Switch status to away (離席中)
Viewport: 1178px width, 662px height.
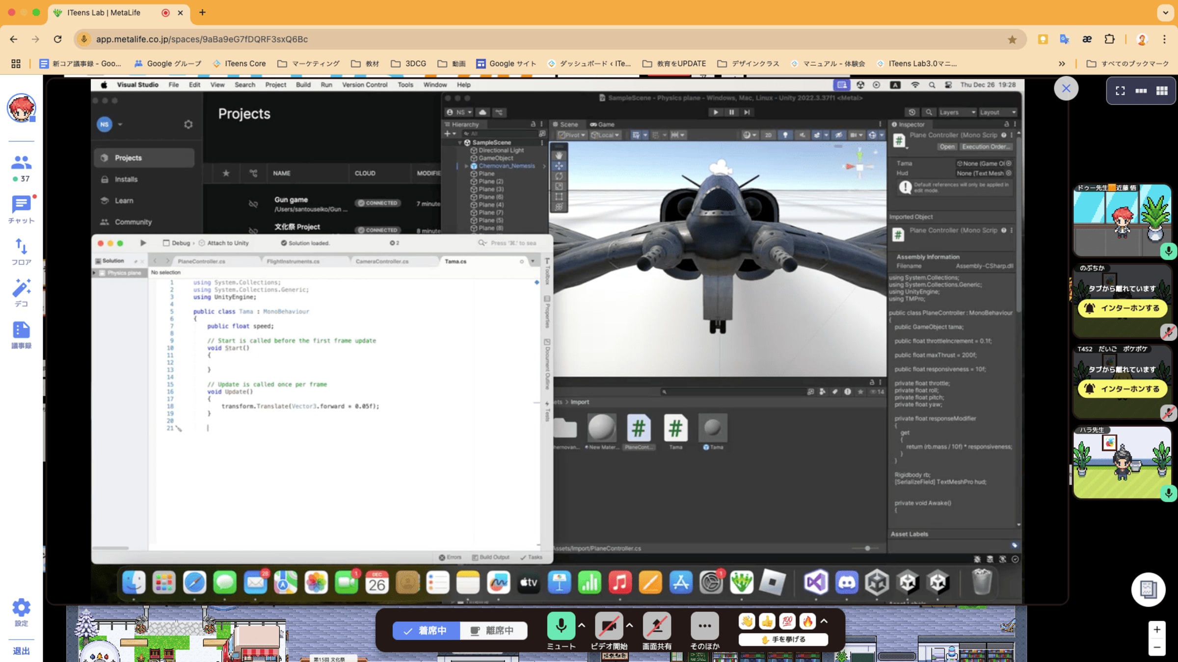point(493,631)
